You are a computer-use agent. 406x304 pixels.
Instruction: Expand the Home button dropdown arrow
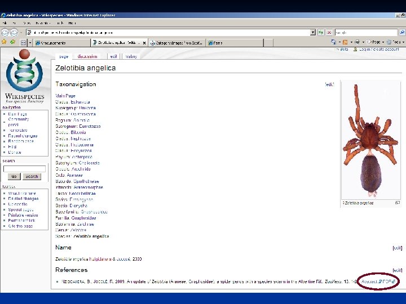point(339,42)
